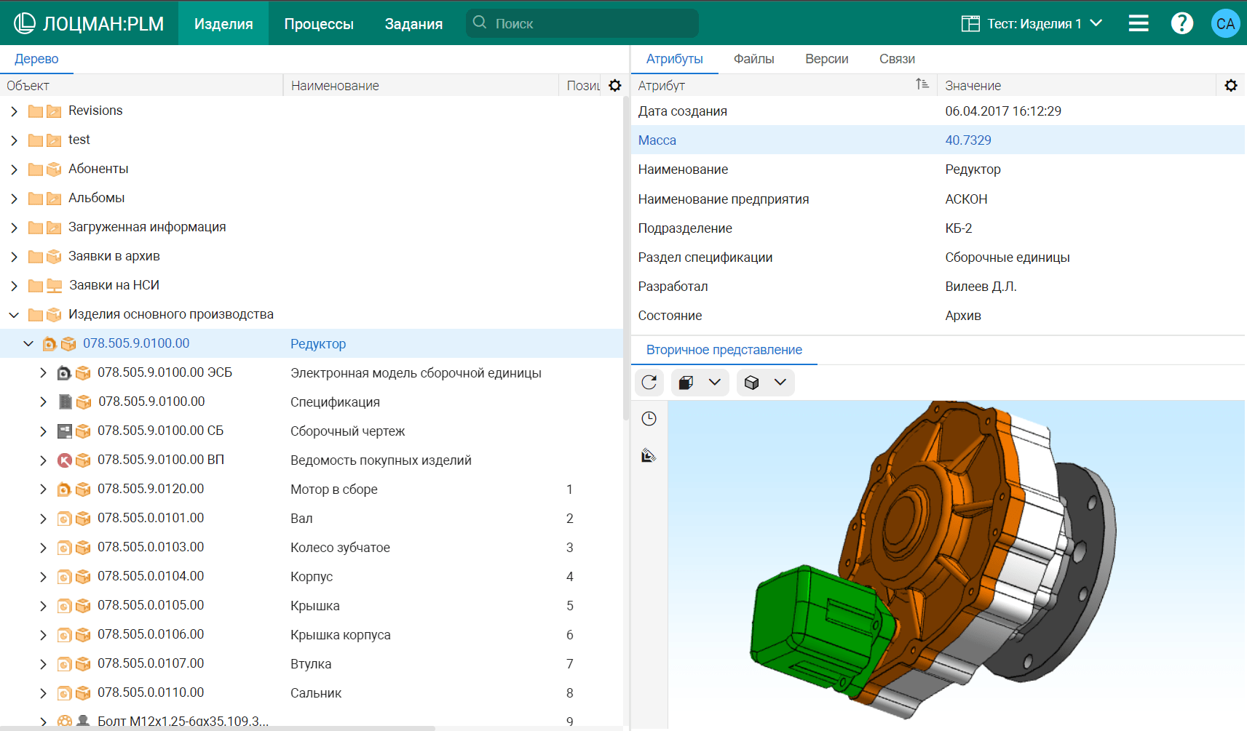Expand the 078.505.0.0104.00 Корпус node
The image size is (1247, 731).
[x=43, y=577]
